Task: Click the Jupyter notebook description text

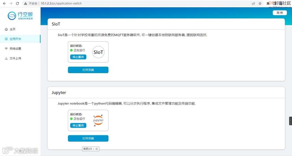Action: click(127, 103)
